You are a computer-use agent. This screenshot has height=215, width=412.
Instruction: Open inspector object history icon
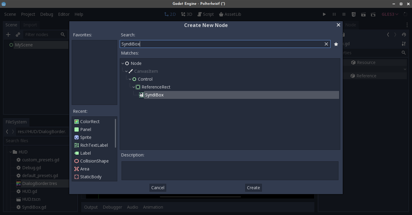coord(404,35)
